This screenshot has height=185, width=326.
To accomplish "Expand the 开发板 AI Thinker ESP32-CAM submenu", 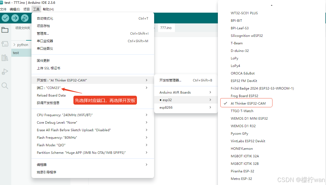I will 93,80.
